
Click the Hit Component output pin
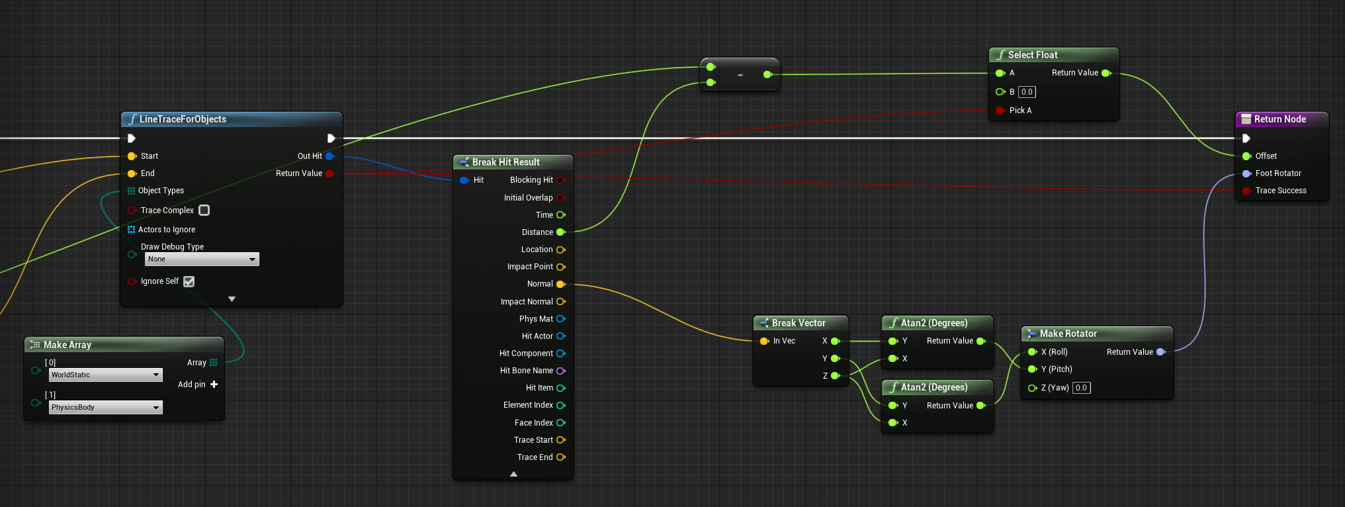(561, 353)
